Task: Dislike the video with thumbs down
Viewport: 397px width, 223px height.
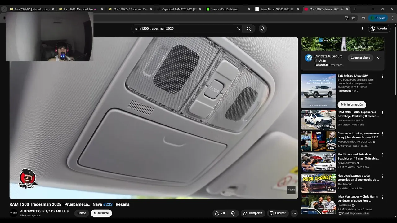Action: (x=233, y=213)
